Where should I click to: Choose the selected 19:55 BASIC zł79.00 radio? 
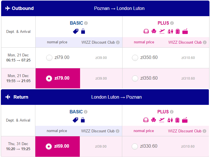point(49,78)
